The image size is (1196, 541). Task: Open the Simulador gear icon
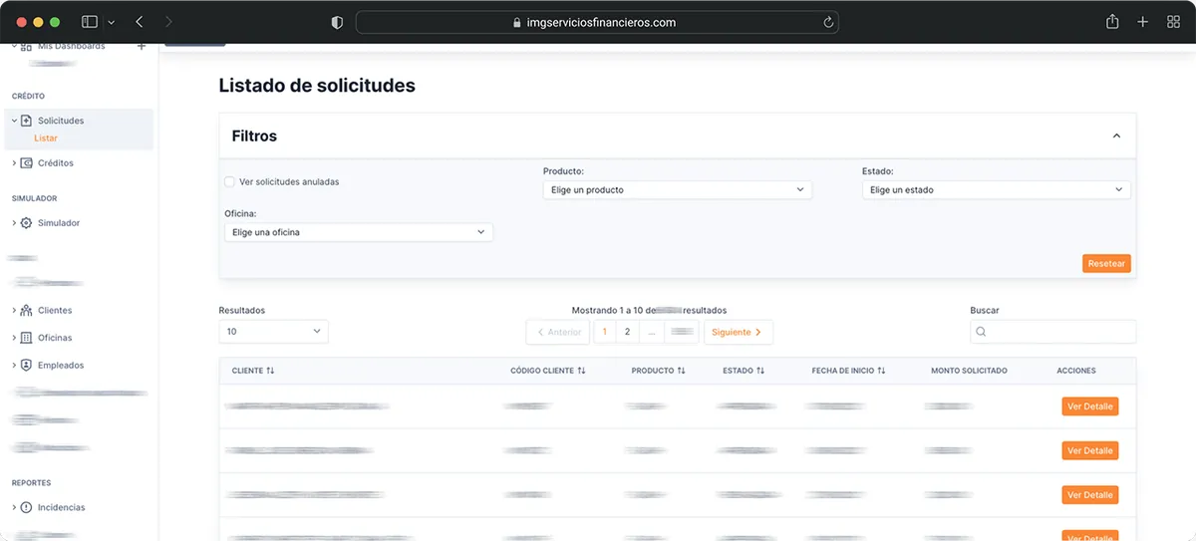tap(27, 223)
